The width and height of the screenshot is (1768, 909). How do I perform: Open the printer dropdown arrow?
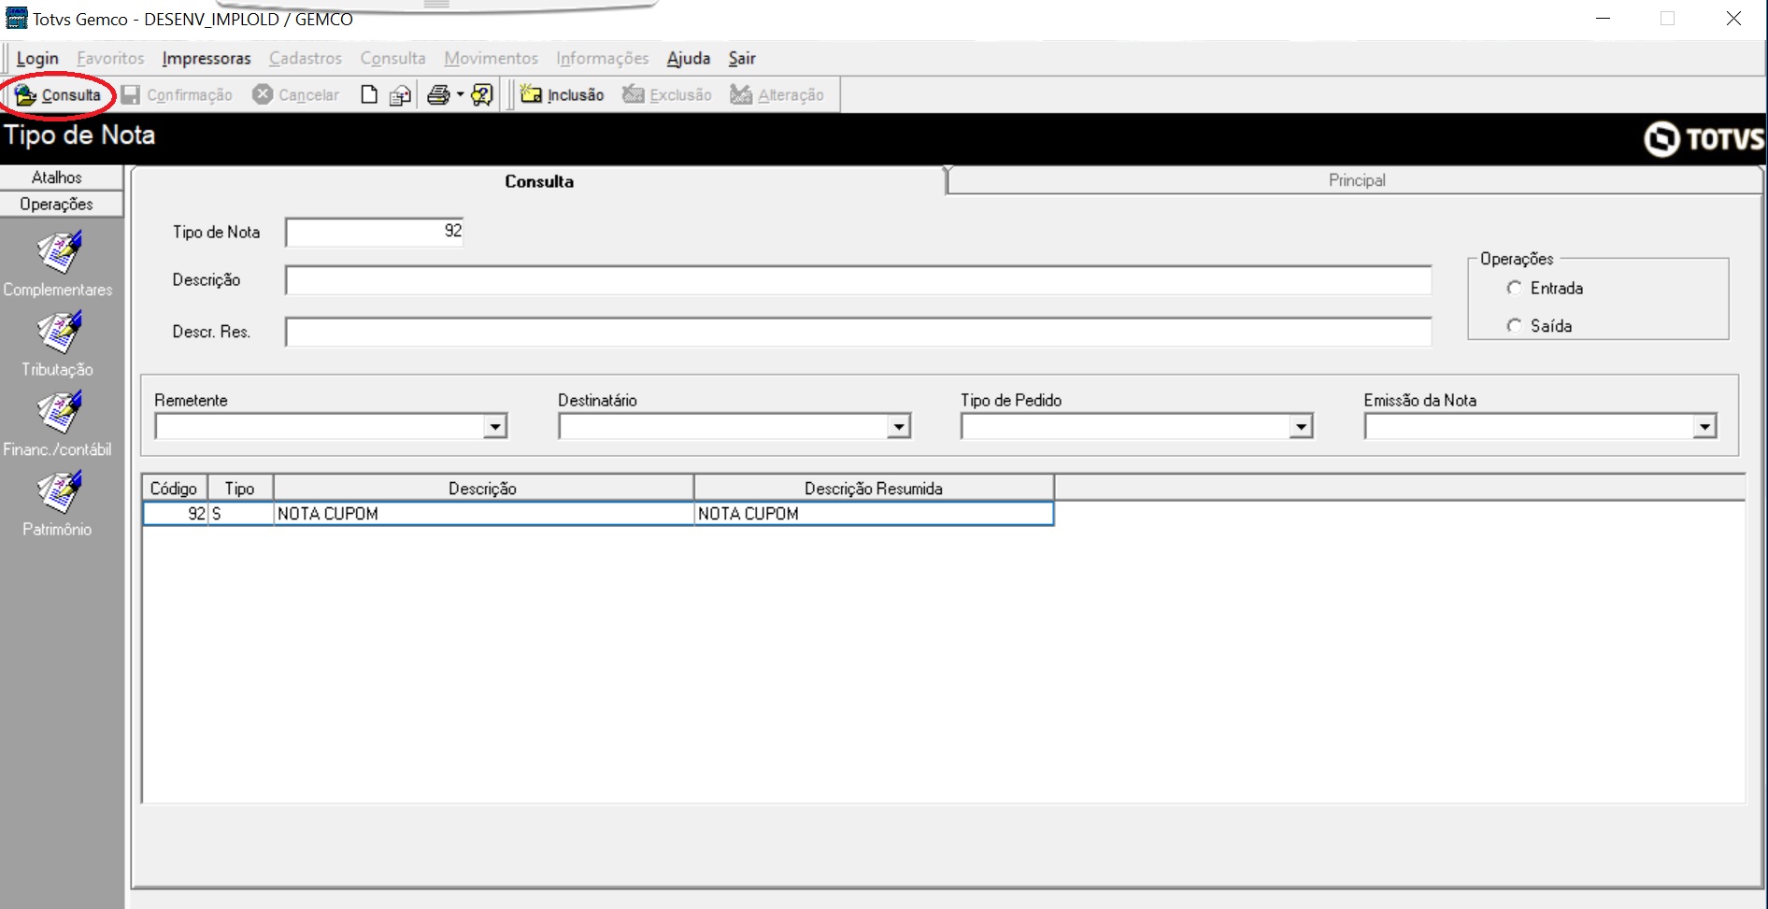460,94
